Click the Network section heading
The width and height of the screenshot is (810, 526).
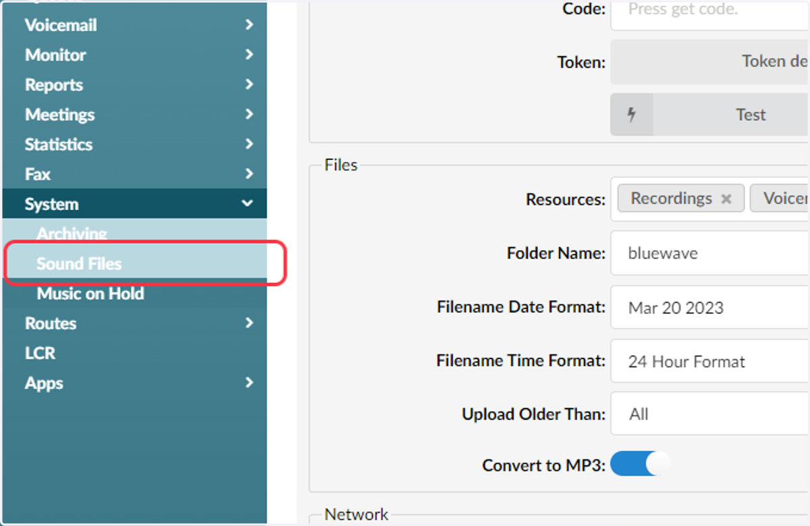click(356, 515)
